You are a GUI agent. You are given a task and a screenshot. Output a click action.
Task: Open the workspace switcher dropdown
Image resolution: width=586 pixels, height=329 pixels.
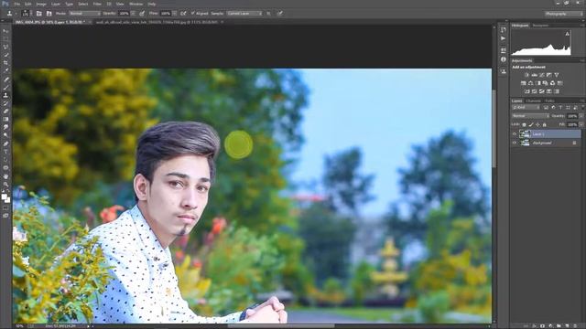563,14
